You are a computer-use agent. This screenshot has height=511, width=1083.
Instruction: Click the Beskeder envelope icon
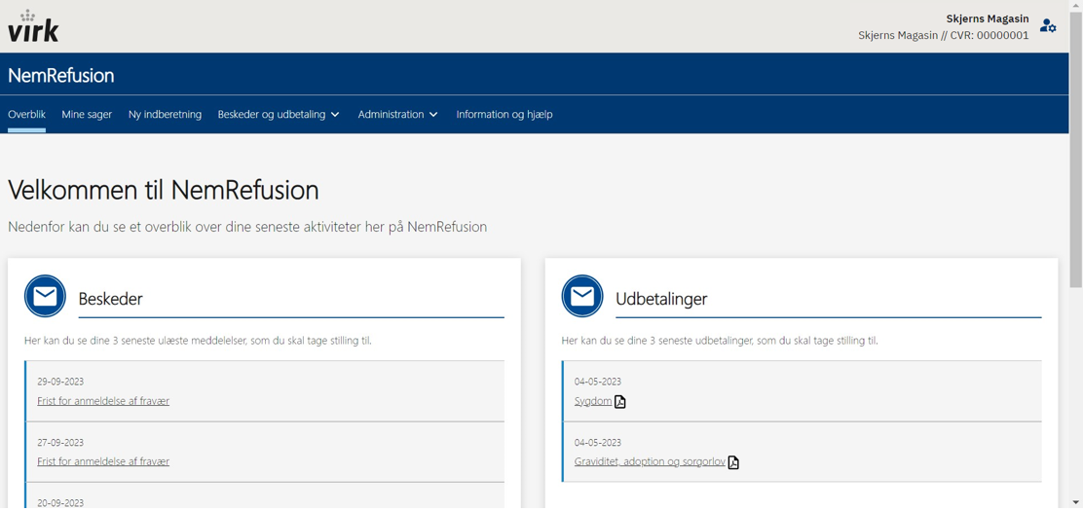point(45,297)
